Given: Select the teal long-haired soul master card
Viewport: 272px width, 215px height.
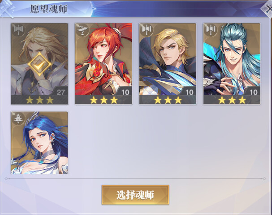Looking at the screenshot, I should point(232,64).
